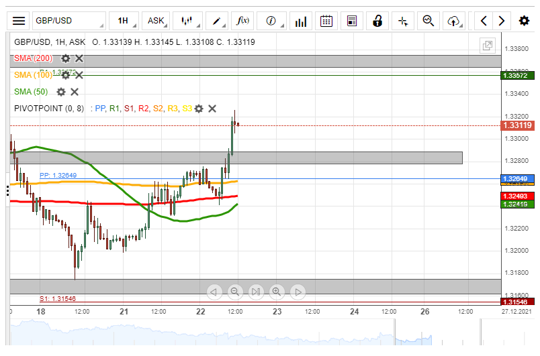Click the next arrow in toolbar

click(x=501, y=21)
